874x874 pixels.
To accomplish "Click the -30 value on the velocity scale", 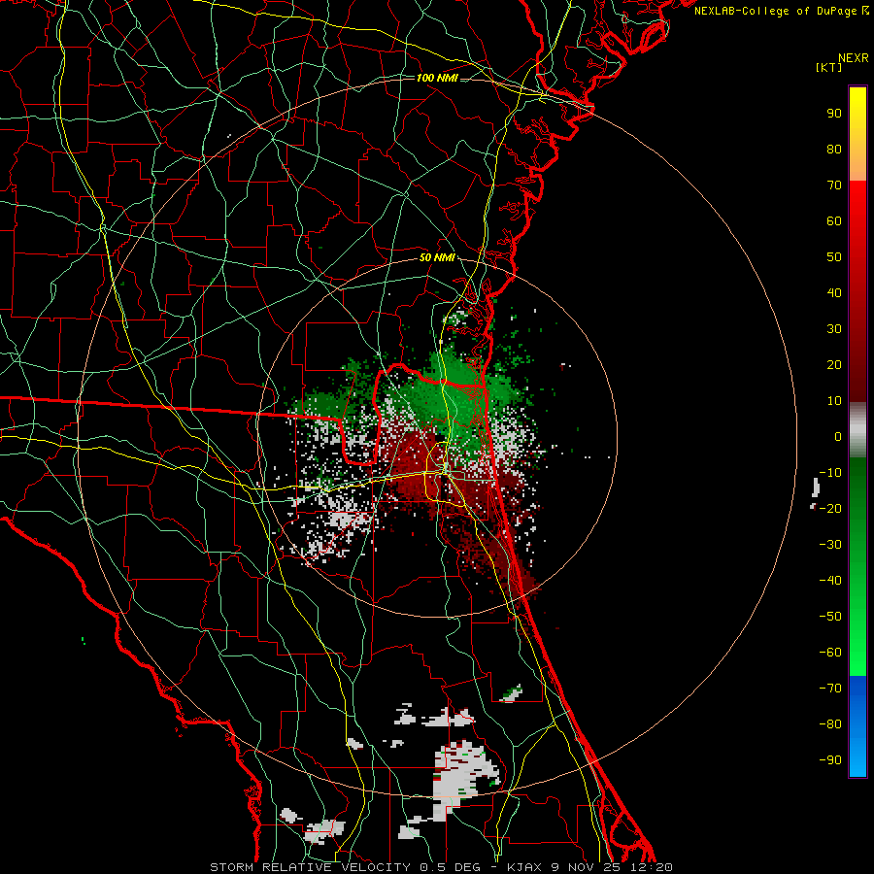I will pos(830,545).
